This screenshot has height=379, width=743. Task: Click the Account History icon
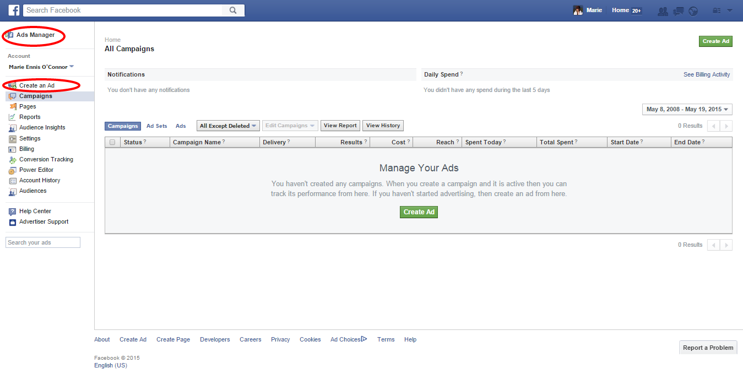13,180
